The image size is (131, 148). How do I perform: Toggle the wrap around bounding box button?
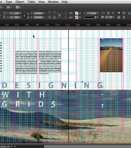pyautogui.click(x=124, y=13)
